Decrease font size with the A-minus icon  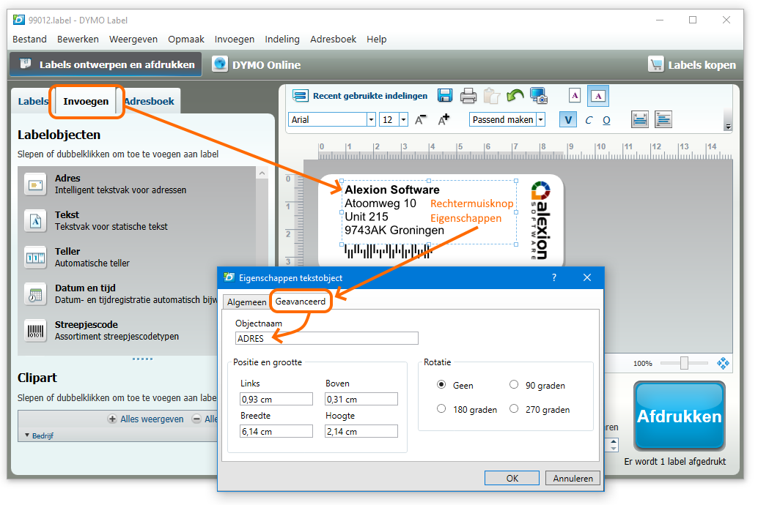[421, 119]
